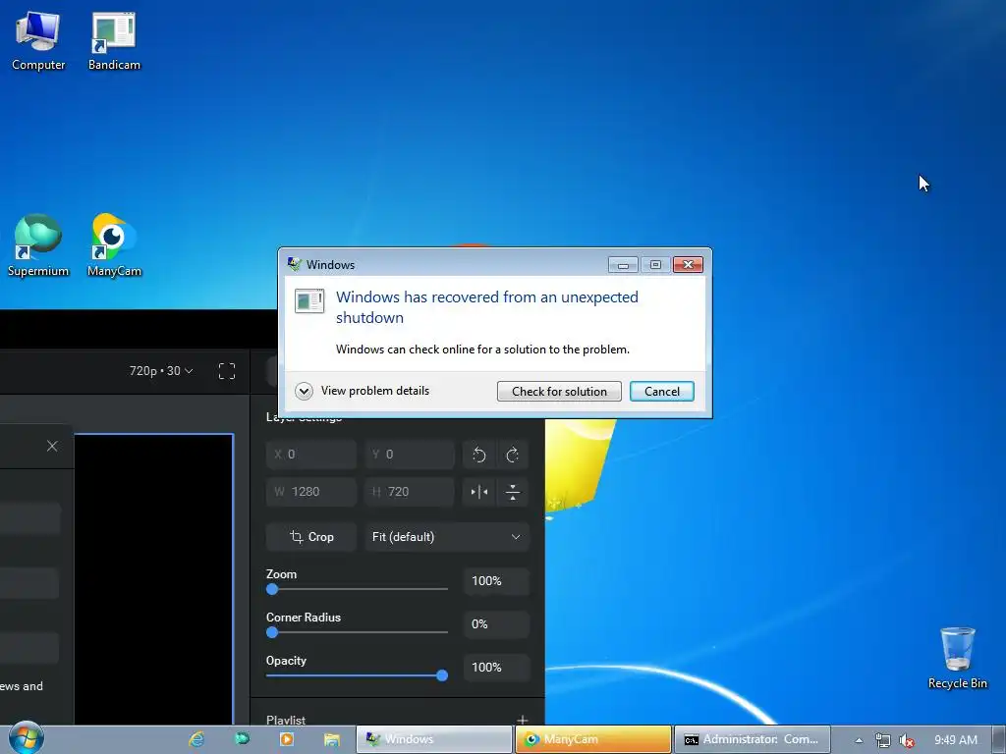Open network status tray icon
The width and height of the screenshot is (1006, 754).
coord(883,740)
